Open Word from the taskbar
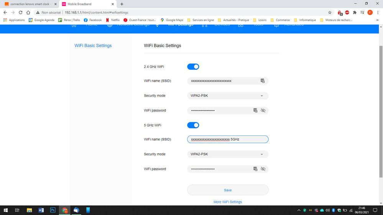Viewport: 383px width, 215px height. click(41, 210)
